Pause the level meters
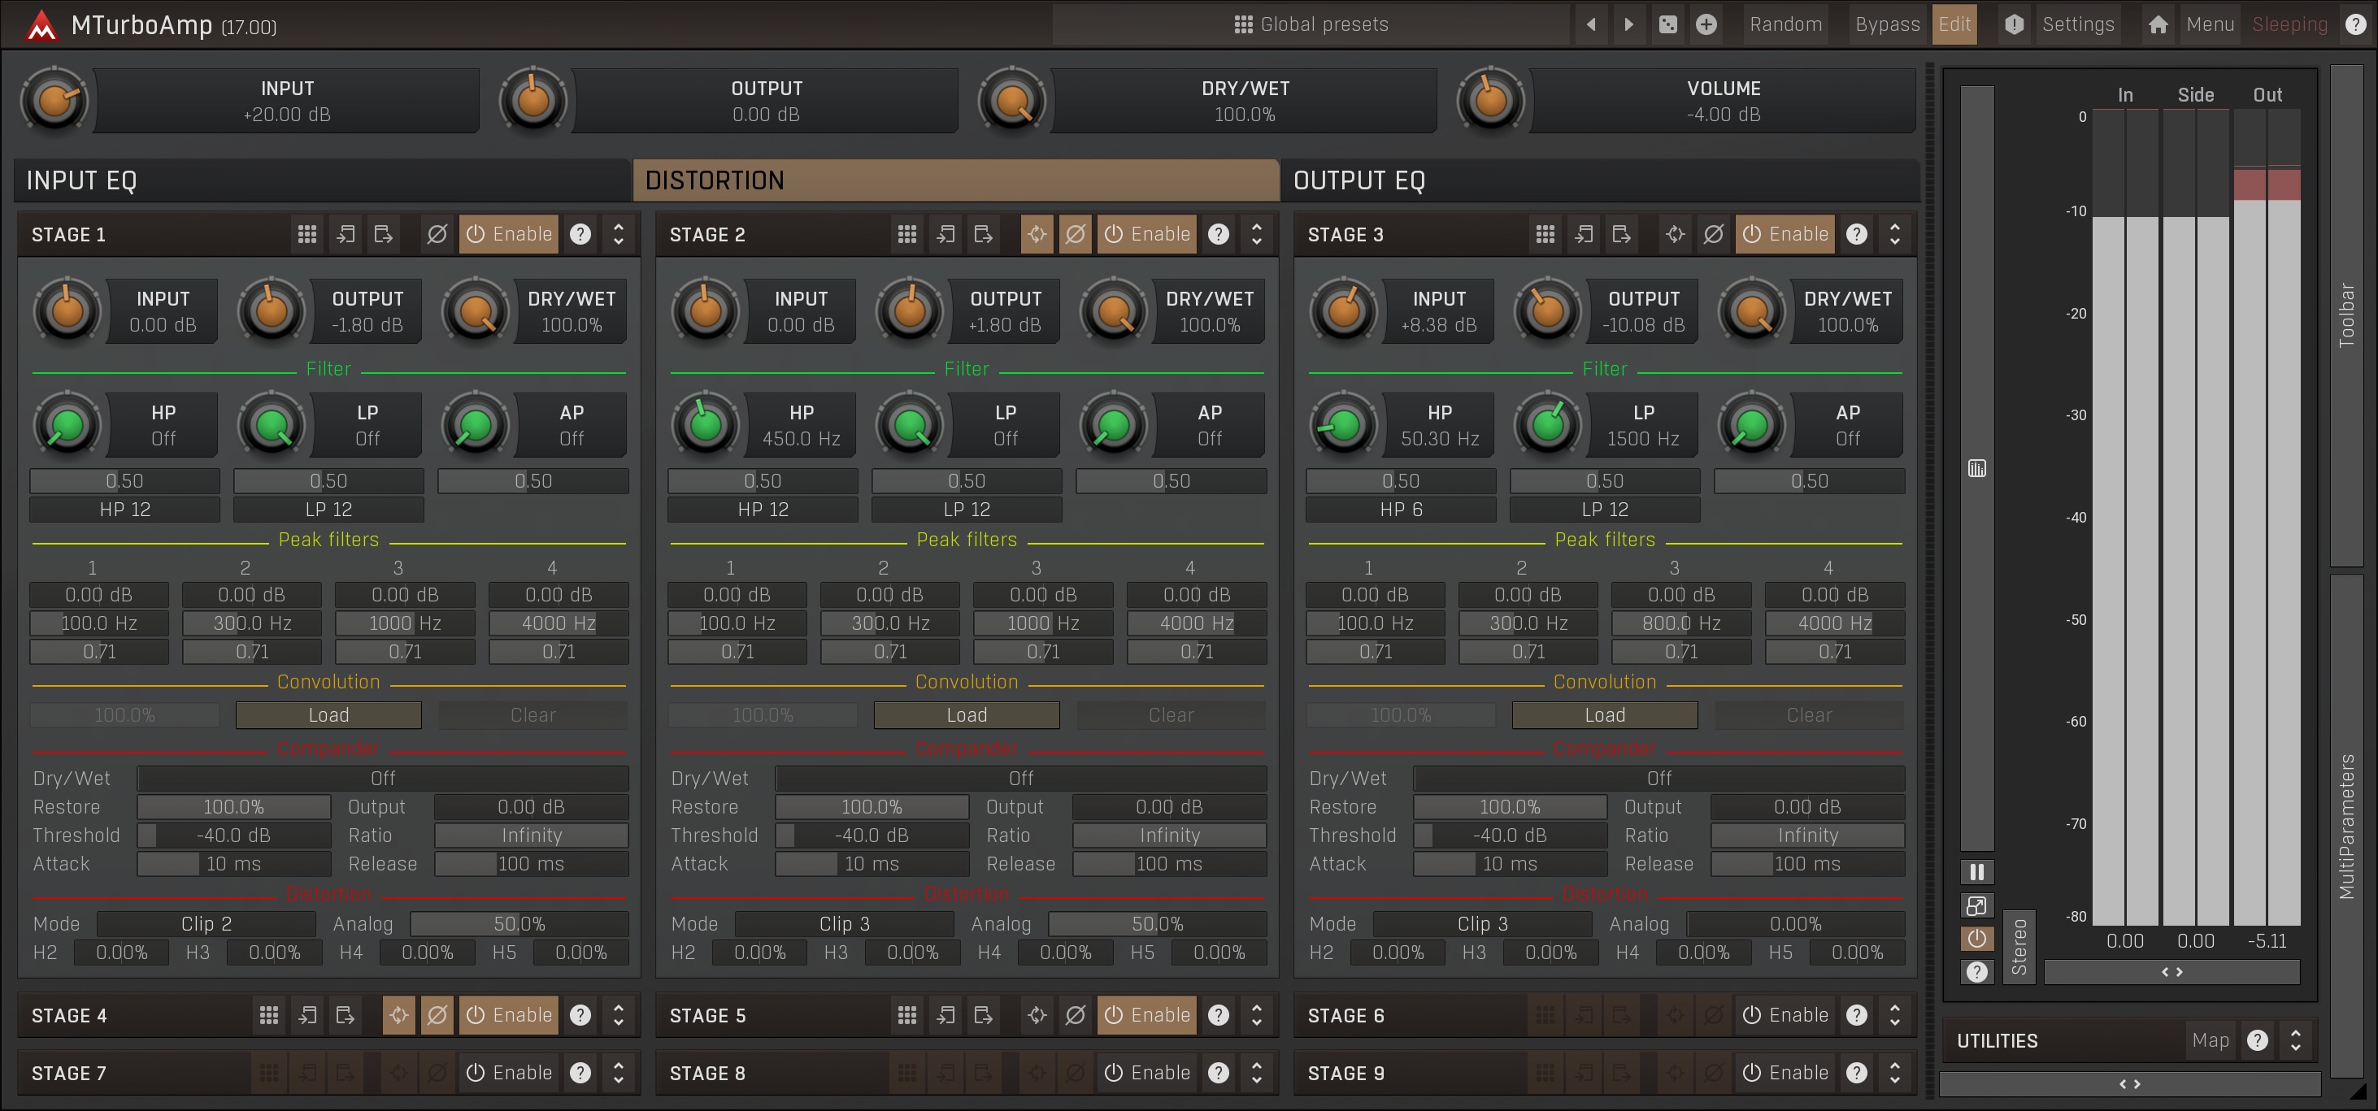 click(1976, 872)
